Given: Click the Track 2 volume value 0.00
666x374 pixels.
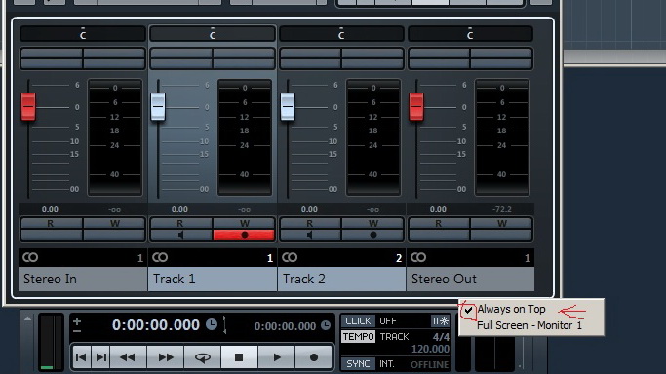Looking at the screenshot, I should click(x=309, y=210).
